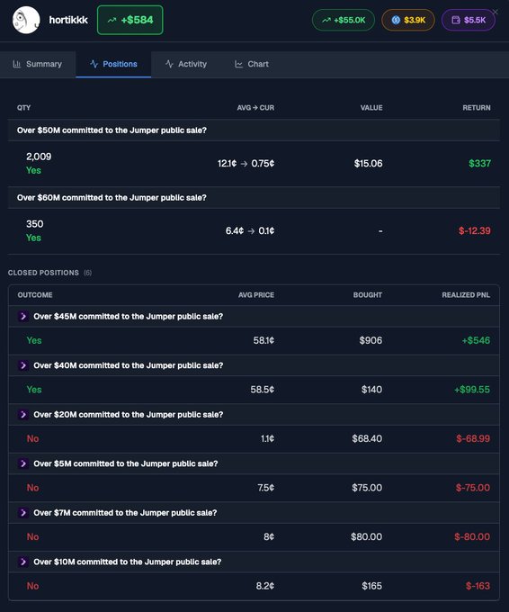Click the trend arrow icon in +$584 badge
The height and width of the screenshot is (612, 509).
(112, 21)
